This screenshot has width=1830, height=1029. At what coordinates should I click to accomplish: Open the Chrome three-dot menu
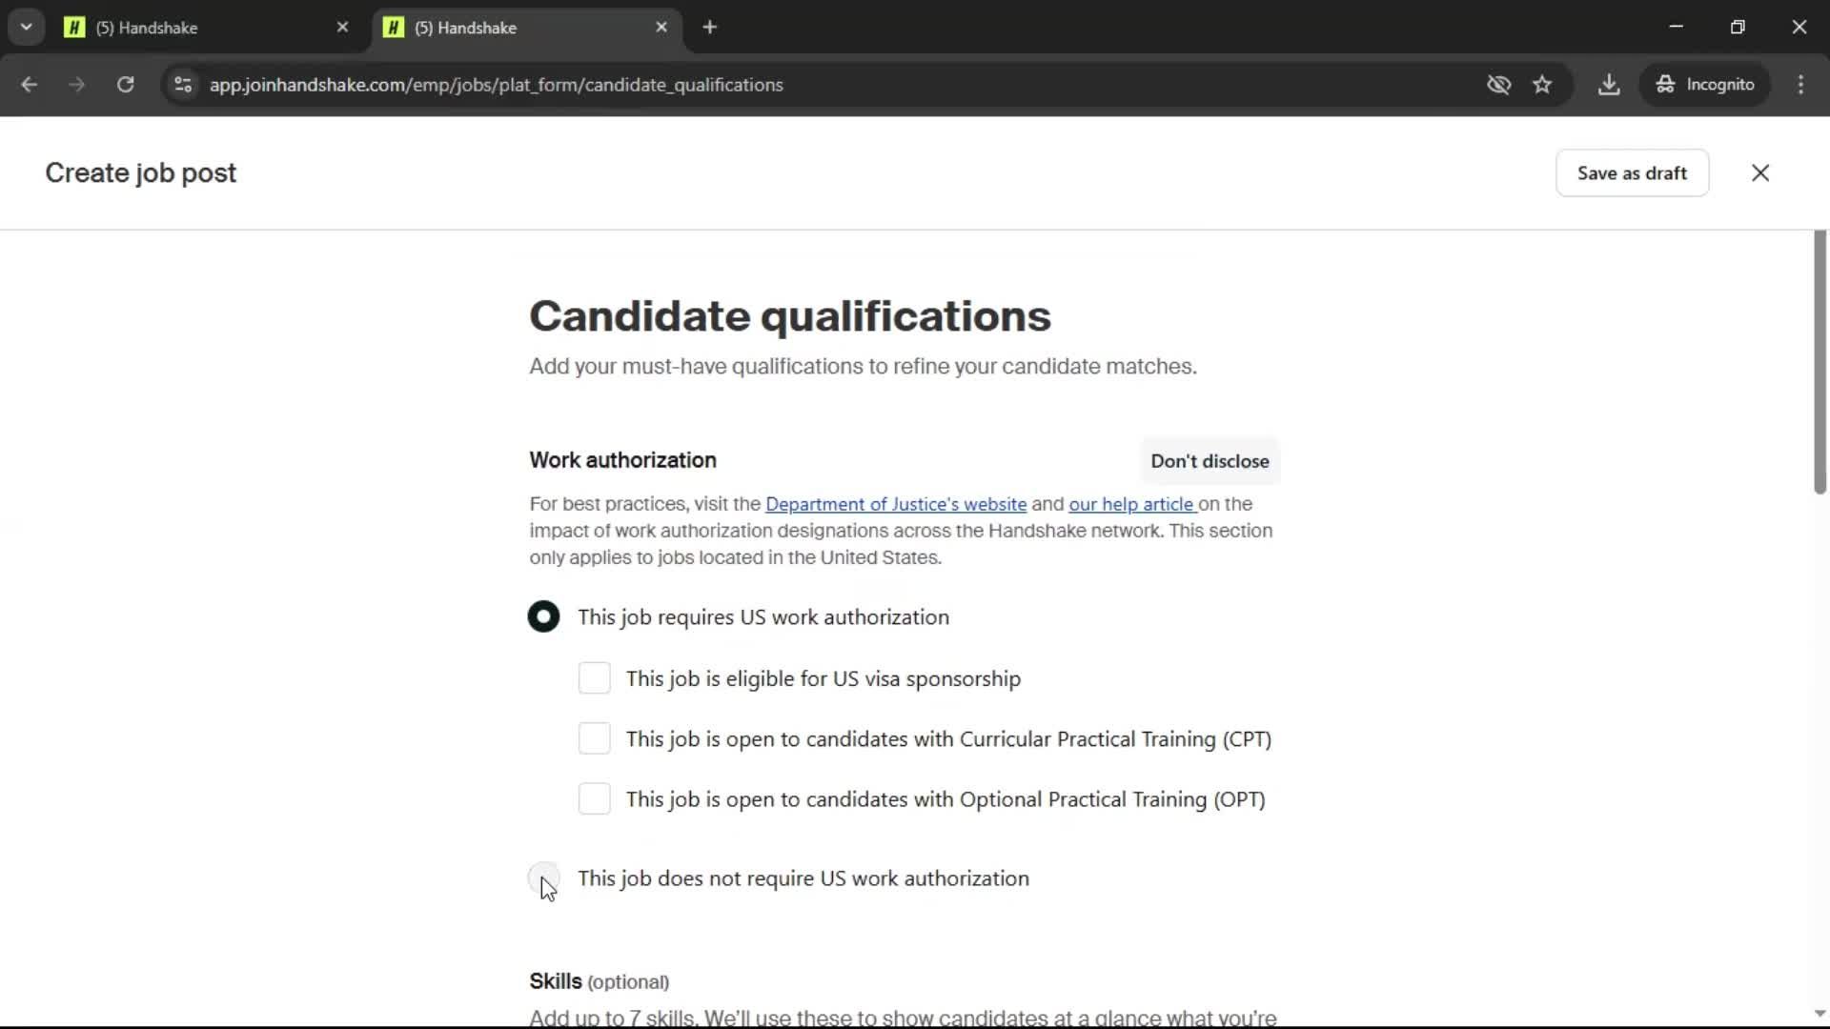click(x=1800, y=84)
